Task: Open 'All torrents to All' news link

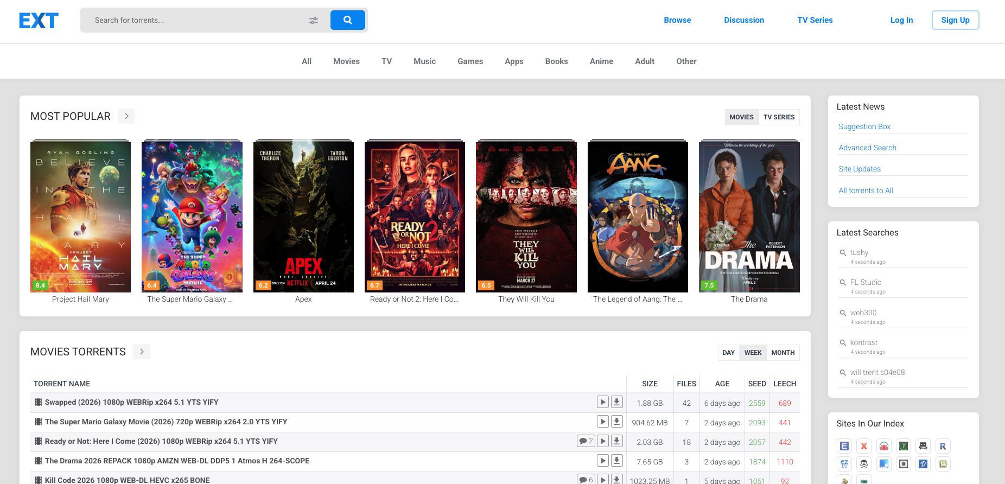Action: tap(866, 190)
